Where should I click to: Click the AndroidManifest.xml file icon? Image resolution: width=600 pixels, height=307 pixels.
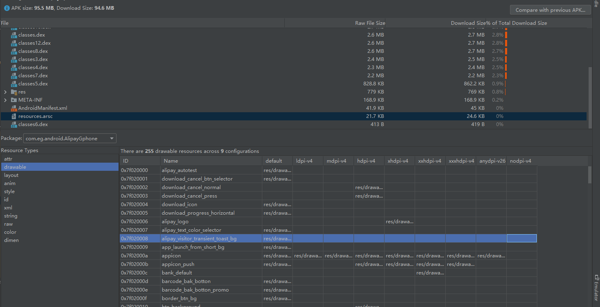14,108
